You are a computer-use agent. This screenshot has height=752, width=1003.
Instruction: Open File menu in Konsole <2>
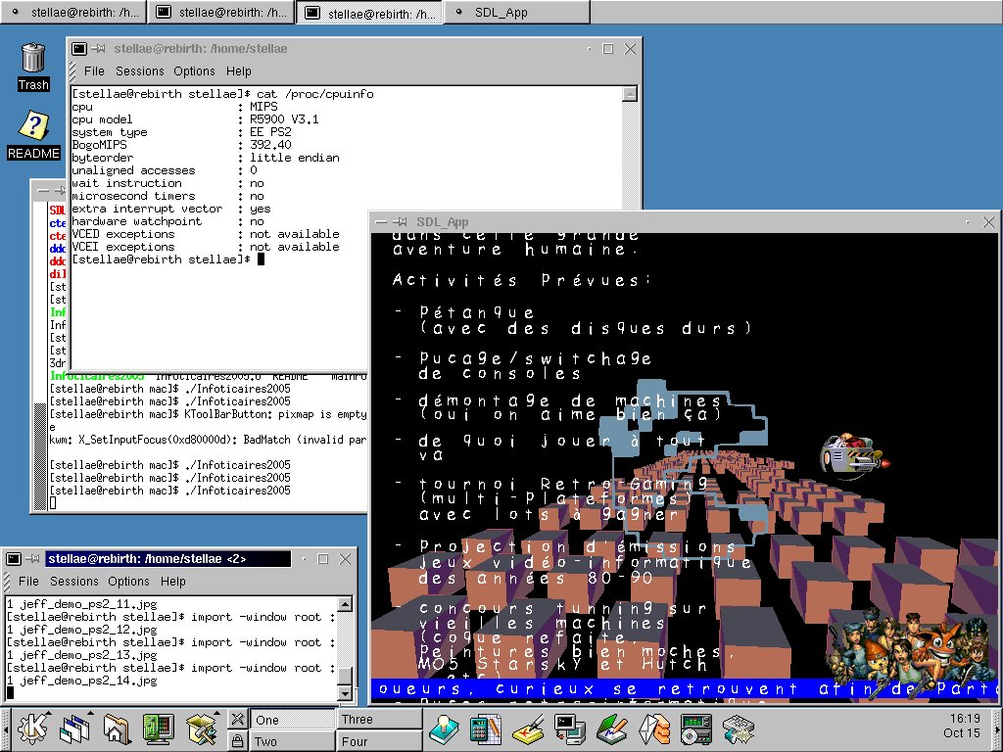(28, 582)
